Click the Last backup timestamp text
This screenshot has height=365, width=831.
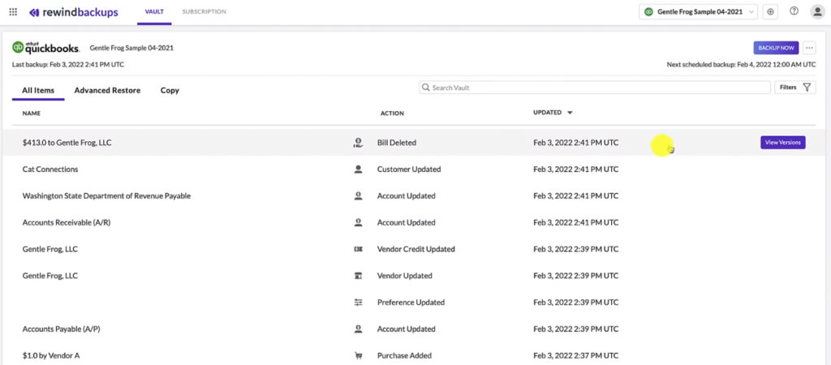(68, 65)
